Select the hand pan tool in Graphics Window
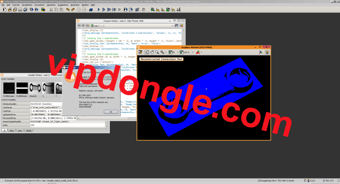 152,52
